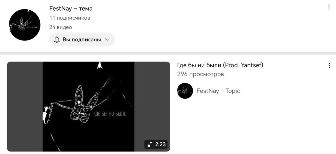Image resolution: width=336 pixels, height=154 pixels.
Task: Click 'ГДЕ БЫ НИ БЫЛИ' cover text
Action: coord(110,115)
